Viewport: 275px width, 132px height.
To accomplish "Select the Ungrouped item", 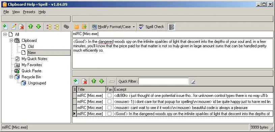I will (x=37, y=83).
